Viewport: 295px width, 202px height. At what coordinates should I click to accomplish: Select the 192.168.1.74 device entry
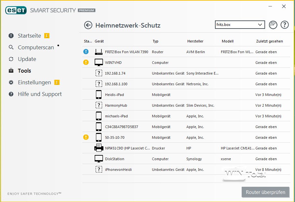[x=115, y=73]
